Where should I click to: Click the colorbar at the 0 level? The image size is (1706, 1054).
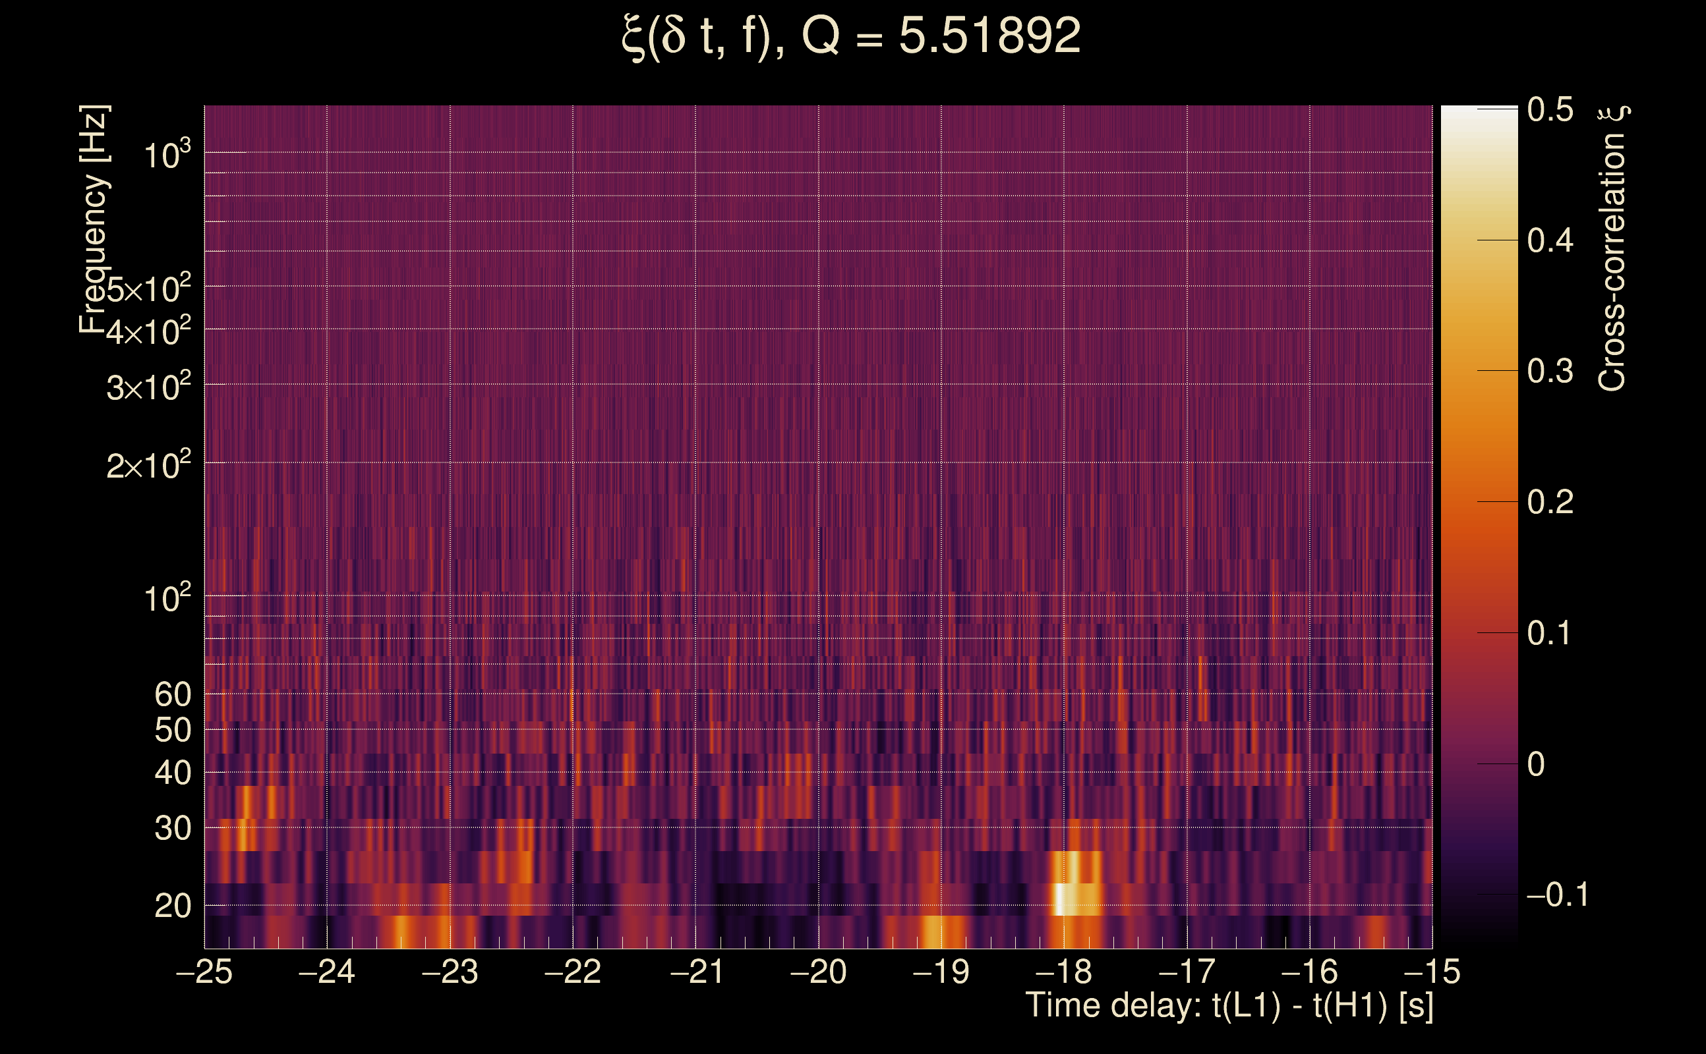coord(1479,764)
